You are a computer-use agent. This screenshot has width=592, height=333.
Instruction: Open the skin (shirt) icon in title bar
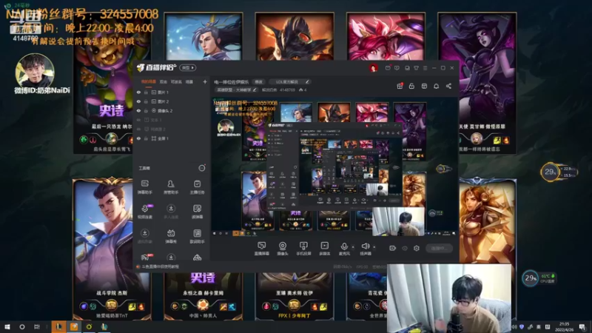[x=416, y=68]
